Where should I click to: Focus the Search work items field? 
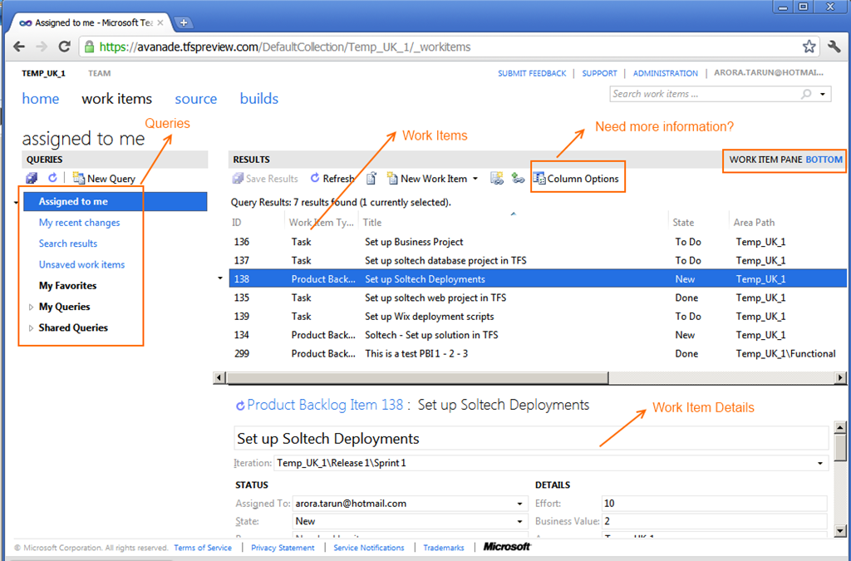[705, 94]
